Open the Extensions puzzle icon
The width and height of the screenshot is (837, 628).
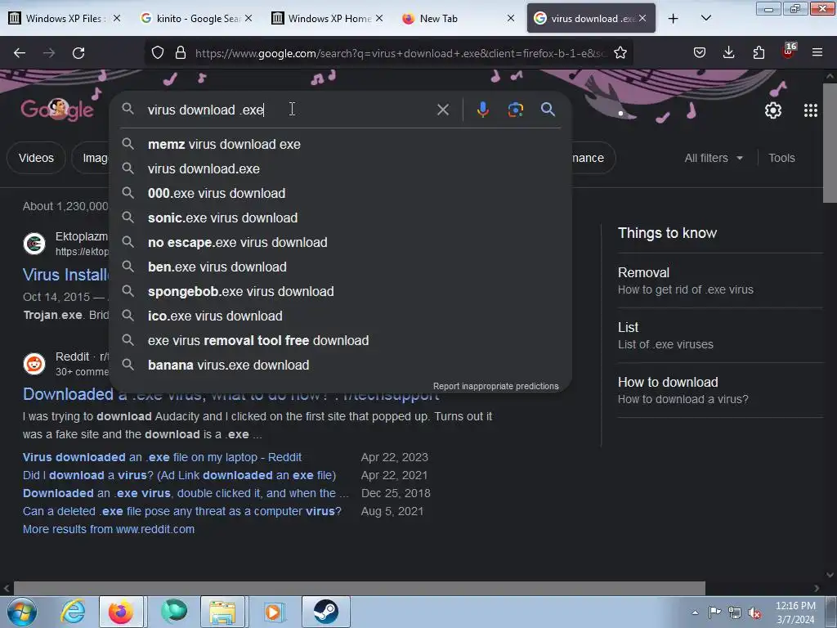(x=759, y=52)
